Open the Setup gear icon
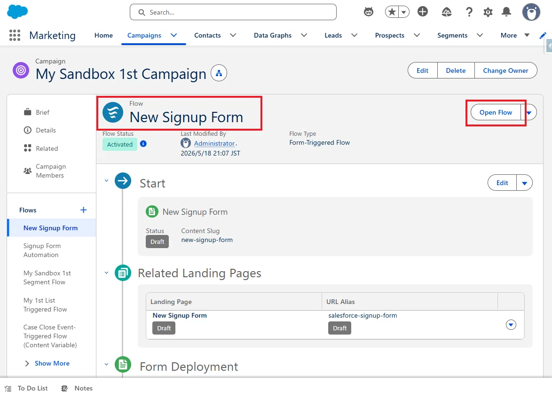This screenshot has height=398, width=552. tap(488, 12)
